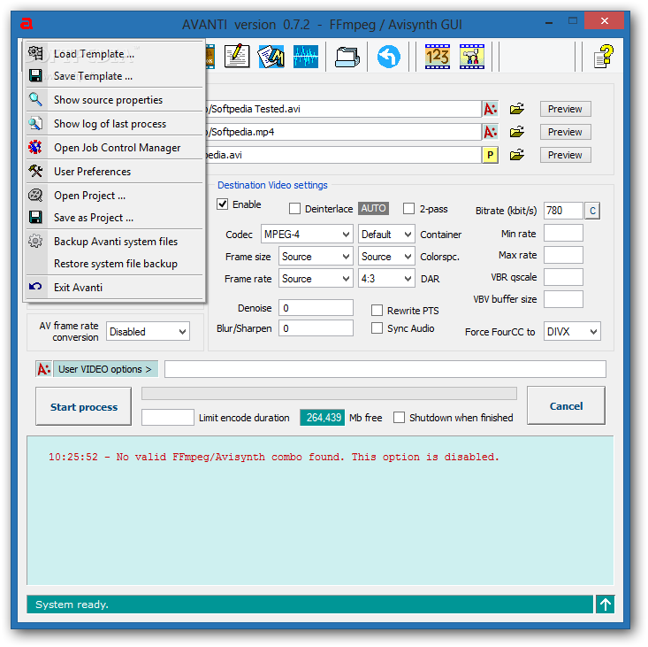Image resolution: width=648 pixels, height=647 pixels.
Task: Click the VBV buffer size field
Action: click(563, 299)
